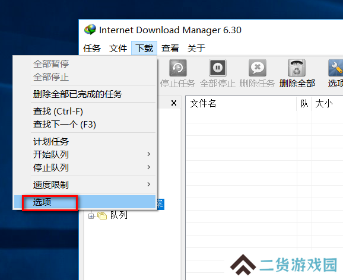Screen dimensions: 343x280
Task: Click the 停止任务 toolbar icon
Action: (x=178, y=68)
